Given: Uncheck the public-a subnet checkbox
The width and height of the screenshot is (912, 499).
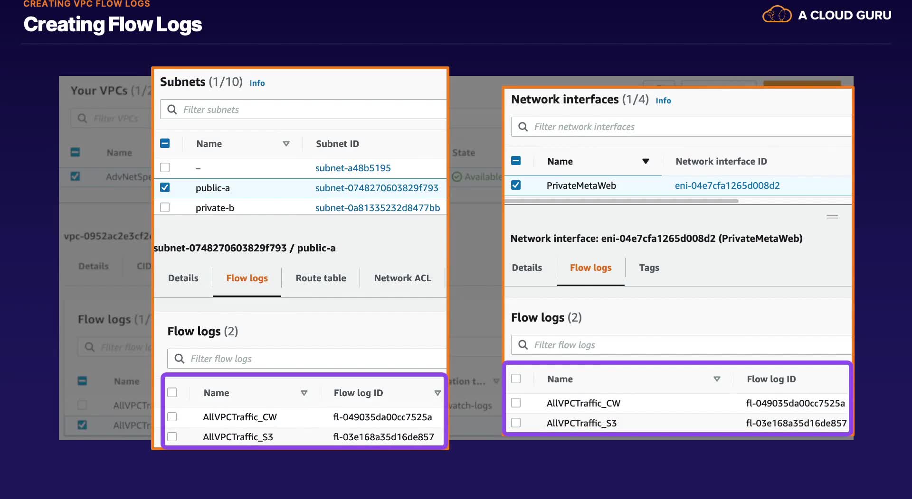Looking at the screenshot, I should 165,187.
